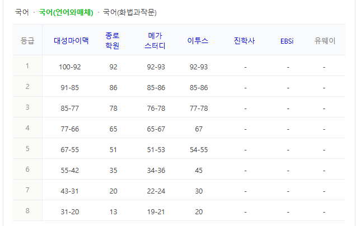356x226 pixels.
Task: Open the 국어(화법과작문) tab
Action: 130,12
